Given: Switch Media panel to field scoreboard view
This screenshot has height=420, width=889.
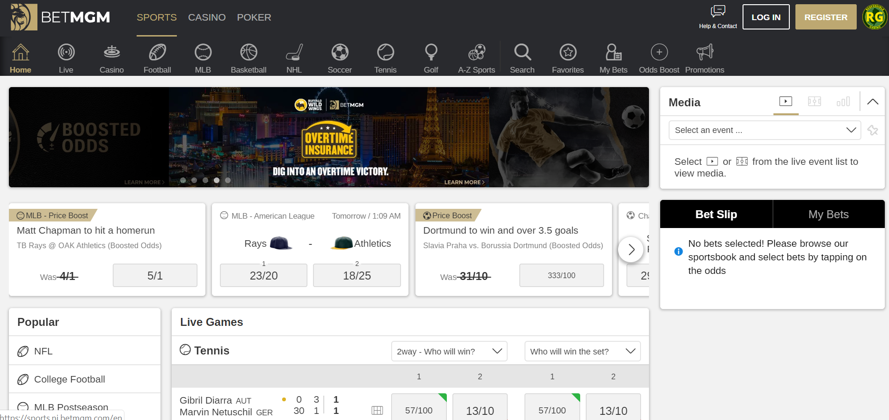Looking at the screenshot, I should point(815,102).
